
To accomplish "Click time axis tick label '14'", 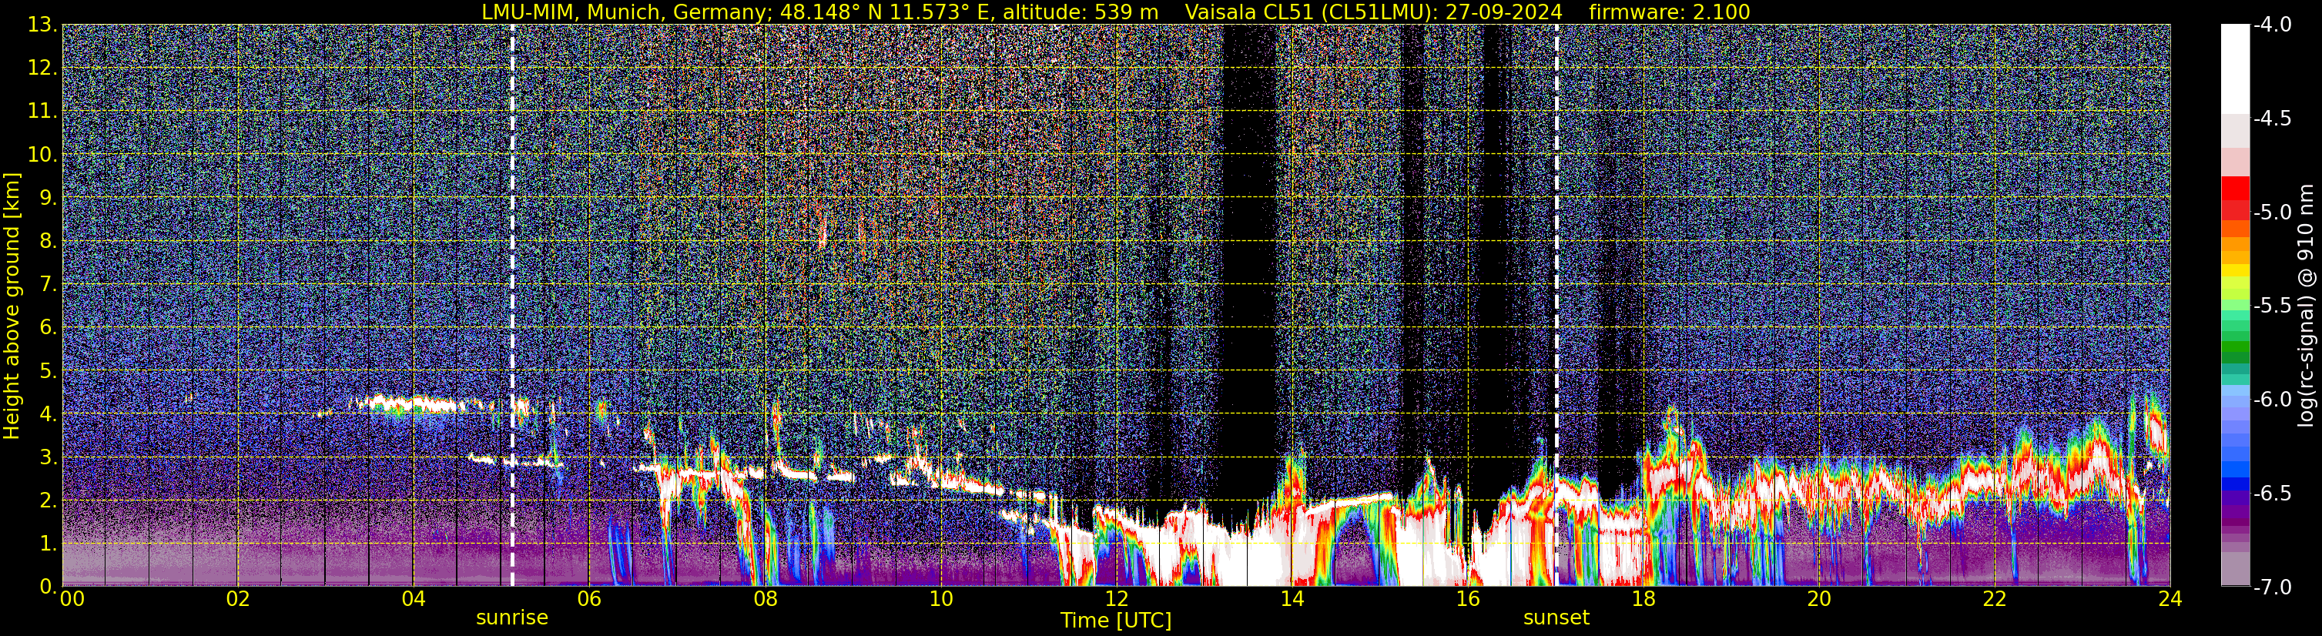I will pos(1292,600).
